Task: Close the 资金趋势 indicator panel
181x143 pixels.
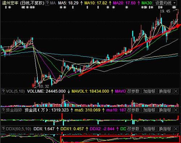Action: [176, 110]
